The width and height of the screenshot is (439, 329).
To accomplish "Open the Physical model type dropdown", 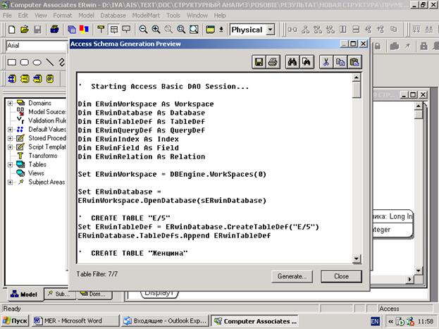I will 271,30.
